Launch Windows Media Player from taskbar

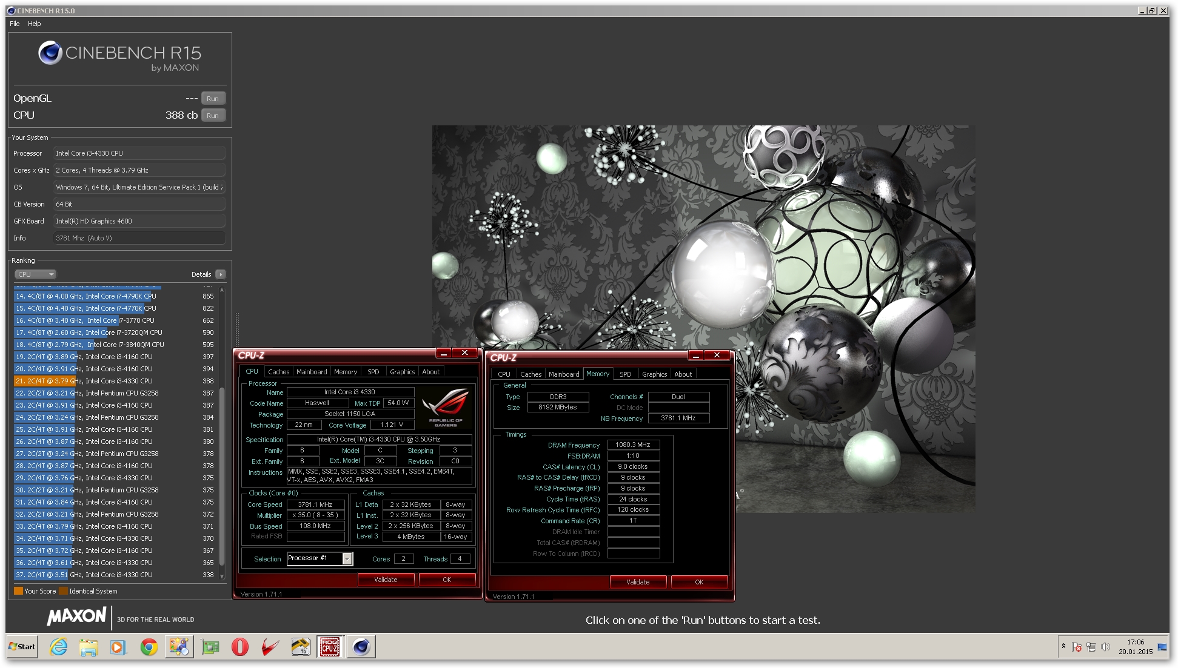(118, 647)
